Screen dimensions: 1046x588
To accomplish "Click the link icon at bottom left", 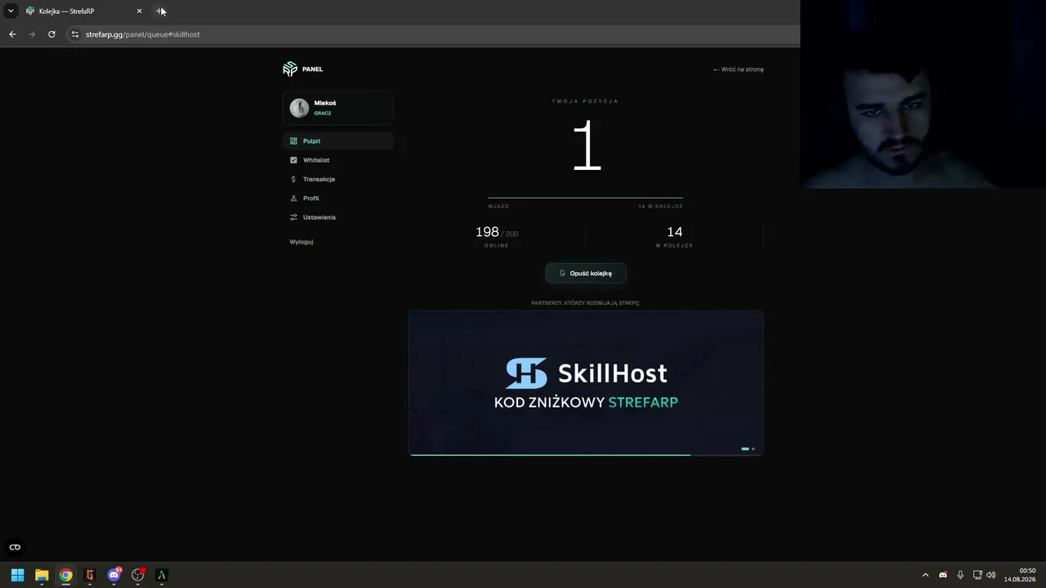I will (15, 547).
